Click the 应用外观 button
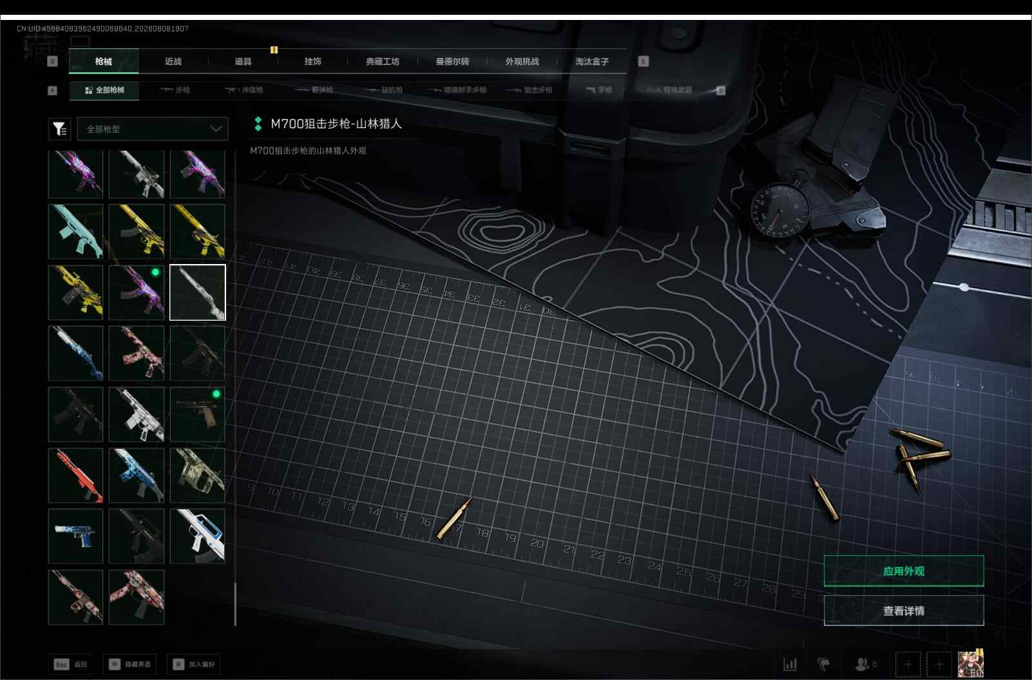Viewport: 1032px width, 680px height. [904, 571]
